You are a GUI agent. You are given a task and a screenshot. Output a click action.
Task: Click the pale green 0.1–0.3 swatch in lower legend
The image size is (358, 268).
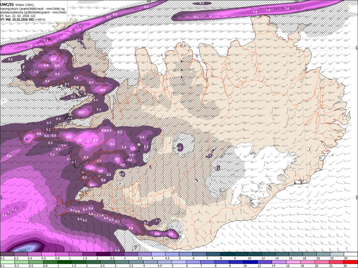point(7,262)
